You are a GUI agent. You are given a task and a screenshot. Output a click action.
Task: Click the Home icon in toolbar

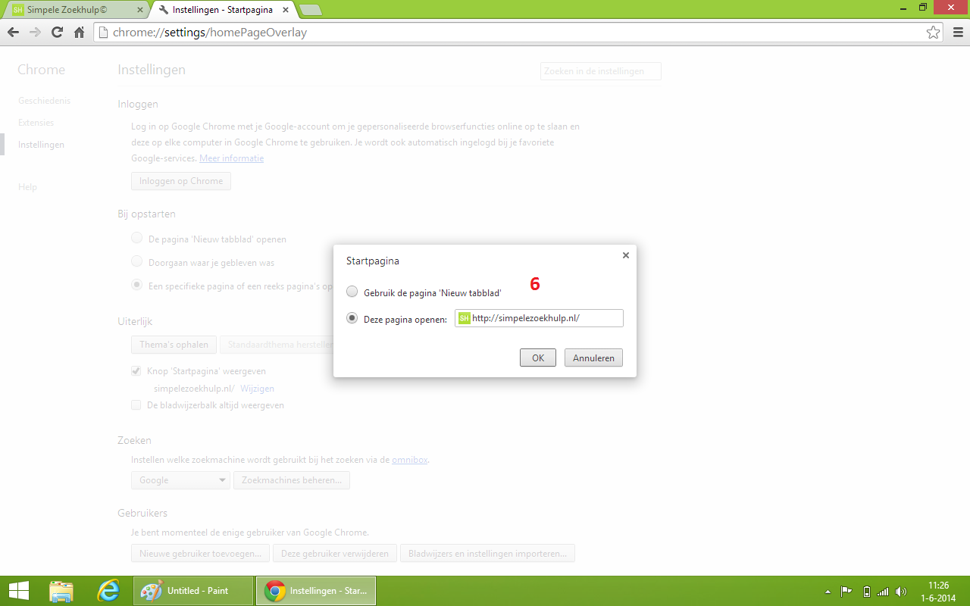pyautogui.click(x=79, y=33)
